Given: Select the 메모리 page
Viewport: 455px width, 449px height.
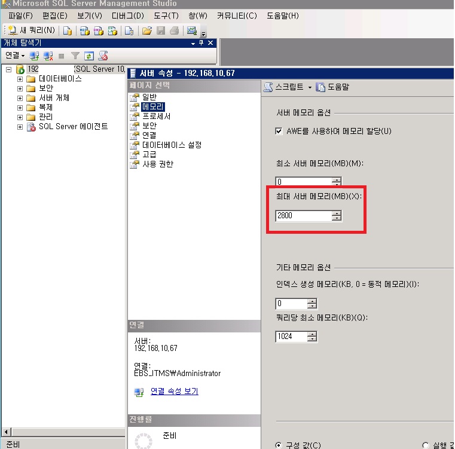Looking at the screenshot, I should click(153, 106).
